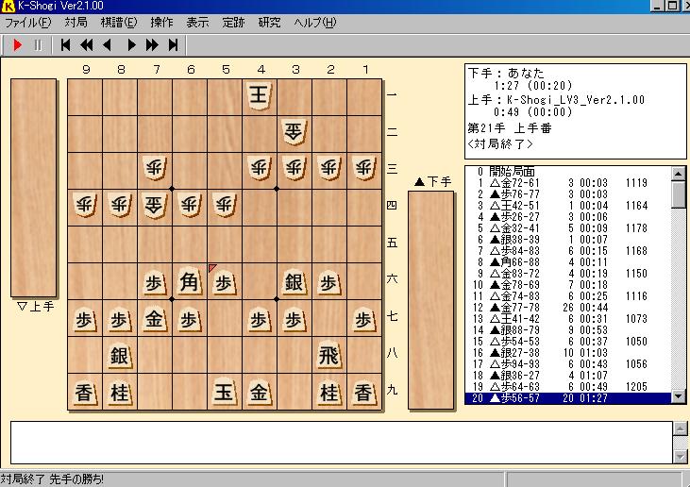Select move 19 △歩64-63 in list
This screenshot has width=690, height=487.
pyautogui.click(x=568, y=387)
